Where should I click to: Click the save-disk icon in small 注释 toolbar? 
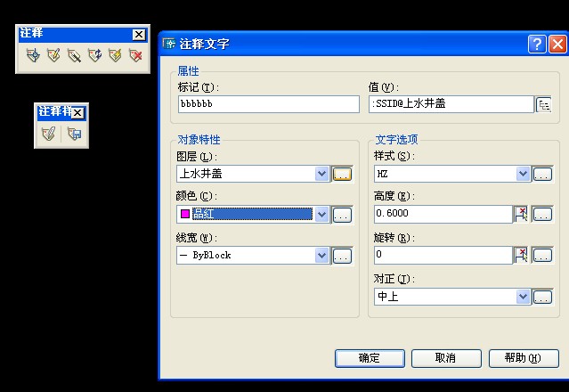(75, 134)
